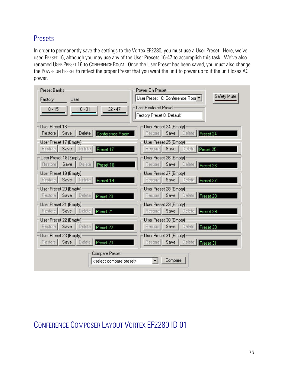Click grayed Restore for User Preset 31
The width and height of the screenshot is (288, 374).
(x=152, y=242)
